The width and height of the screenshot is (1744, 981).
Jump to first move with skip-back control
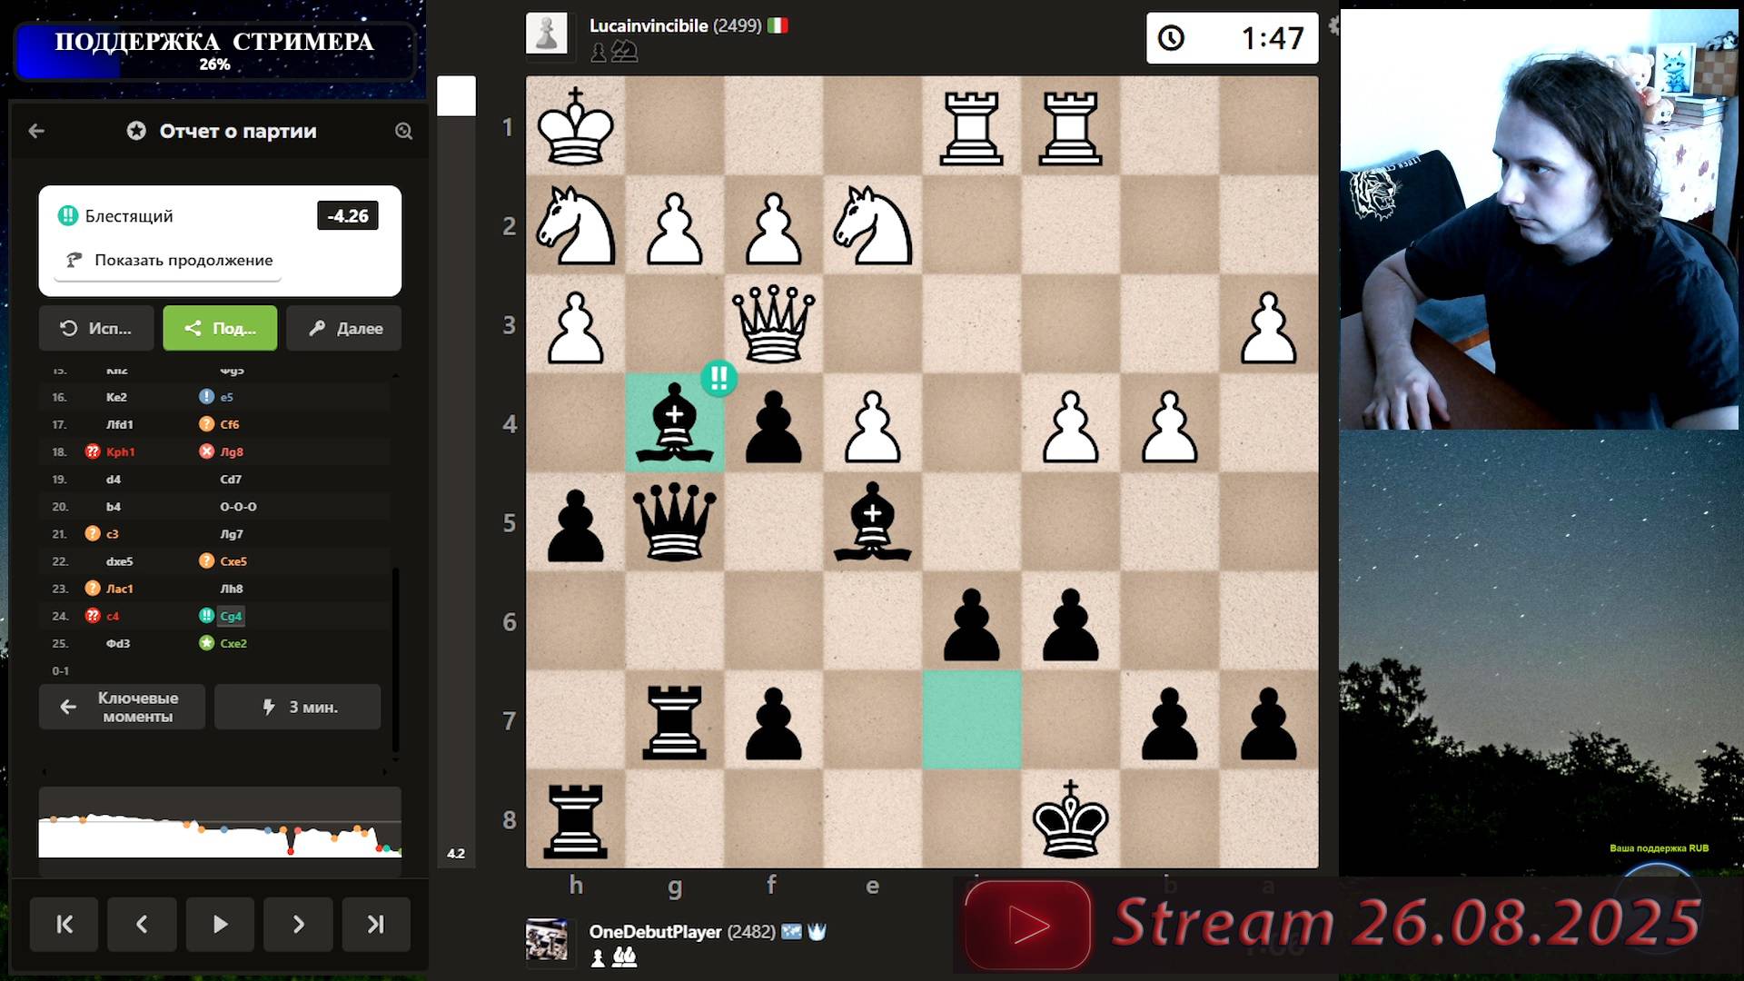tap(64, 924)
